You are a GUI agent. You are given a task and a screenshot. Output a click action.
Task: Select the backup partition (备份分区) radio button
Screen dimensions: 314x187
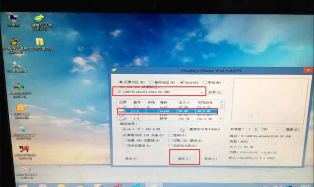151,82
